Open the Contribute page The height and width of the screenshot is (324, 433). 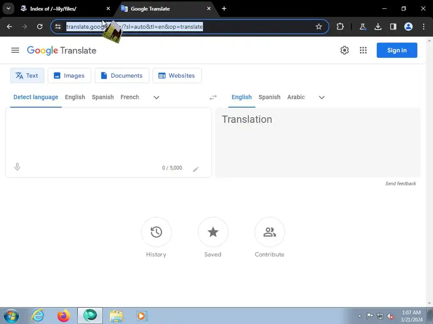pyautogui.click(x=269, y=232)
